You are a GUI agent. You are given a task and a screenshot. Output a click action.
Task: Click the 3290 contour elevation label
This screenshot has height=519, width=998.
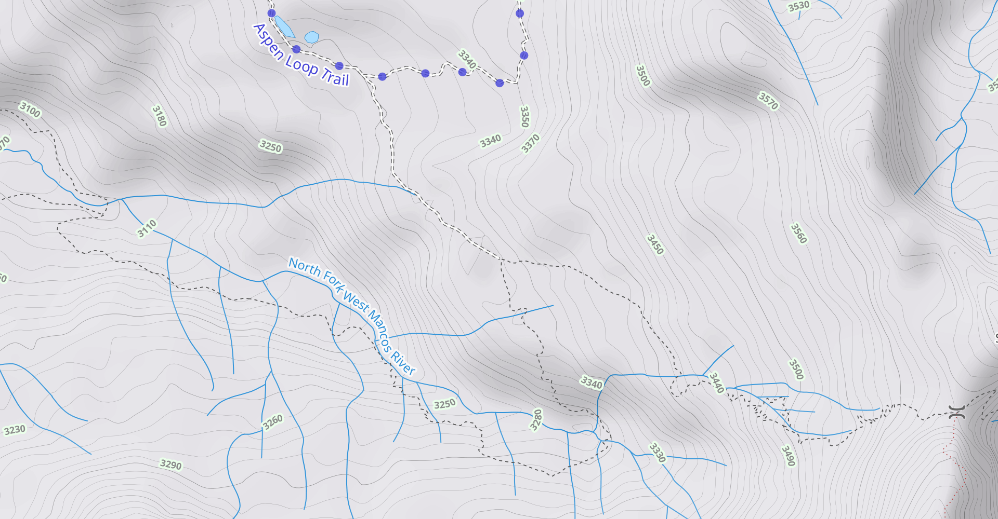click(171, 465)
